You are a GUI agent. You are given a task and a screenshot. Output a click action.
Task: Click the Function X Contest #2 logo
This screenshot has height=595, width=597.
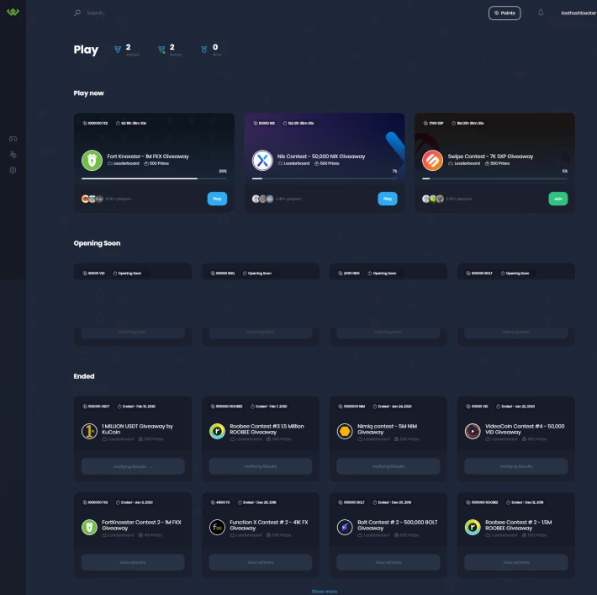pyautogui.click(x=217, y=528)
